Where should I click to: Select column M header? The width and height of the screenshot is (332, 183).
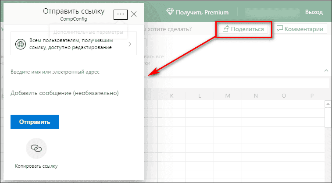228,96
